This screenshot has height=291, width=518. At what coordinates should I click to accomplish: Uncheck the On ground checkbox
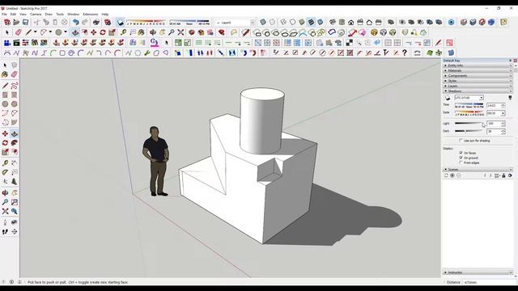tap(461, 158)
